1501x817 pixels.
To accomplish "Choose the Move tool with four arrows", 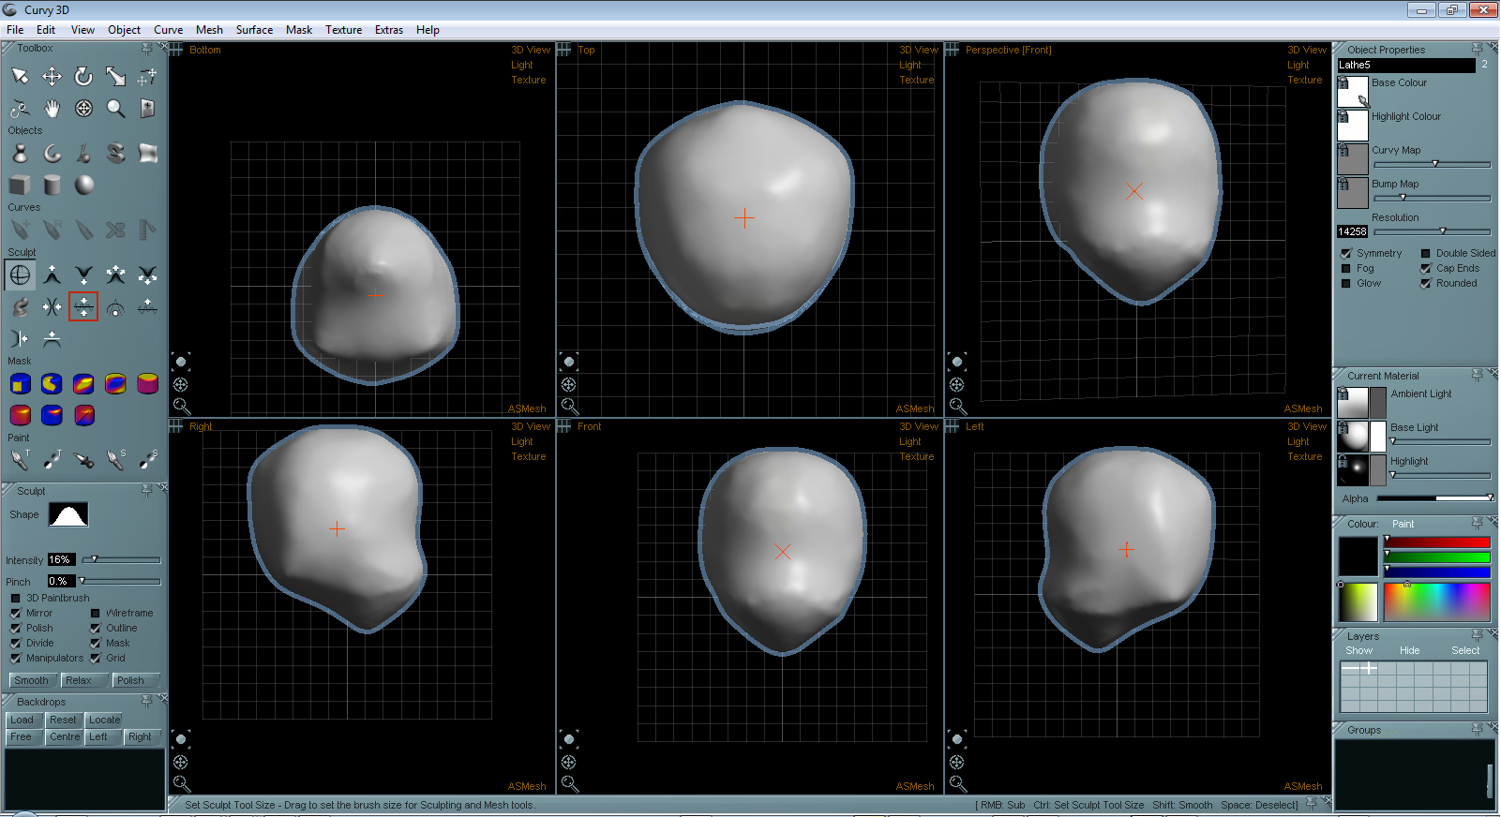I will (x=52, y=76).
